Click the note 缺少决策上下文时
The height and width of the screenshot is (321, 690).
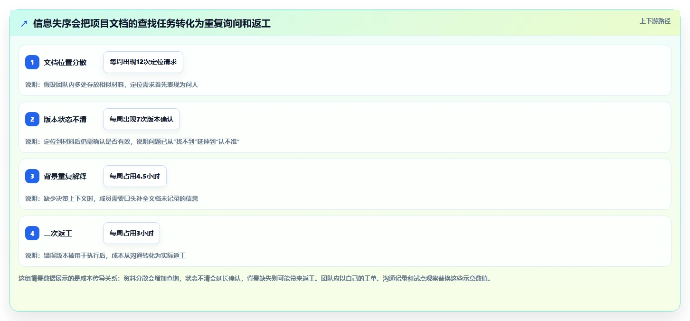tap(112, 198)
